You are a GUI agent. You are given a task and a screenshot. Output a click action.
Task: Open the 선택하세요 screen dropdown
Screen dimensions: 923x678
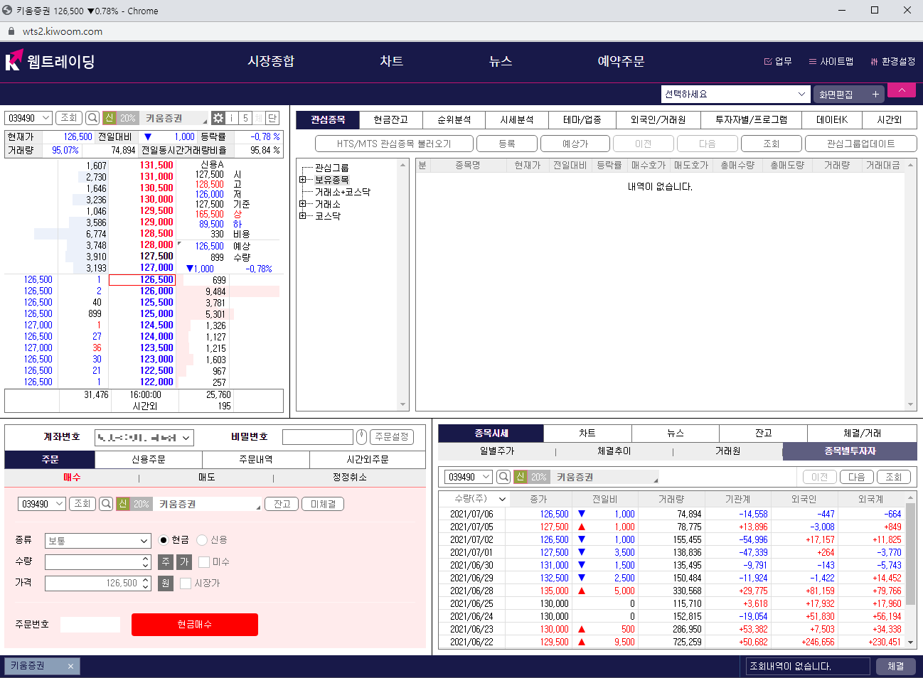point(736,94)
